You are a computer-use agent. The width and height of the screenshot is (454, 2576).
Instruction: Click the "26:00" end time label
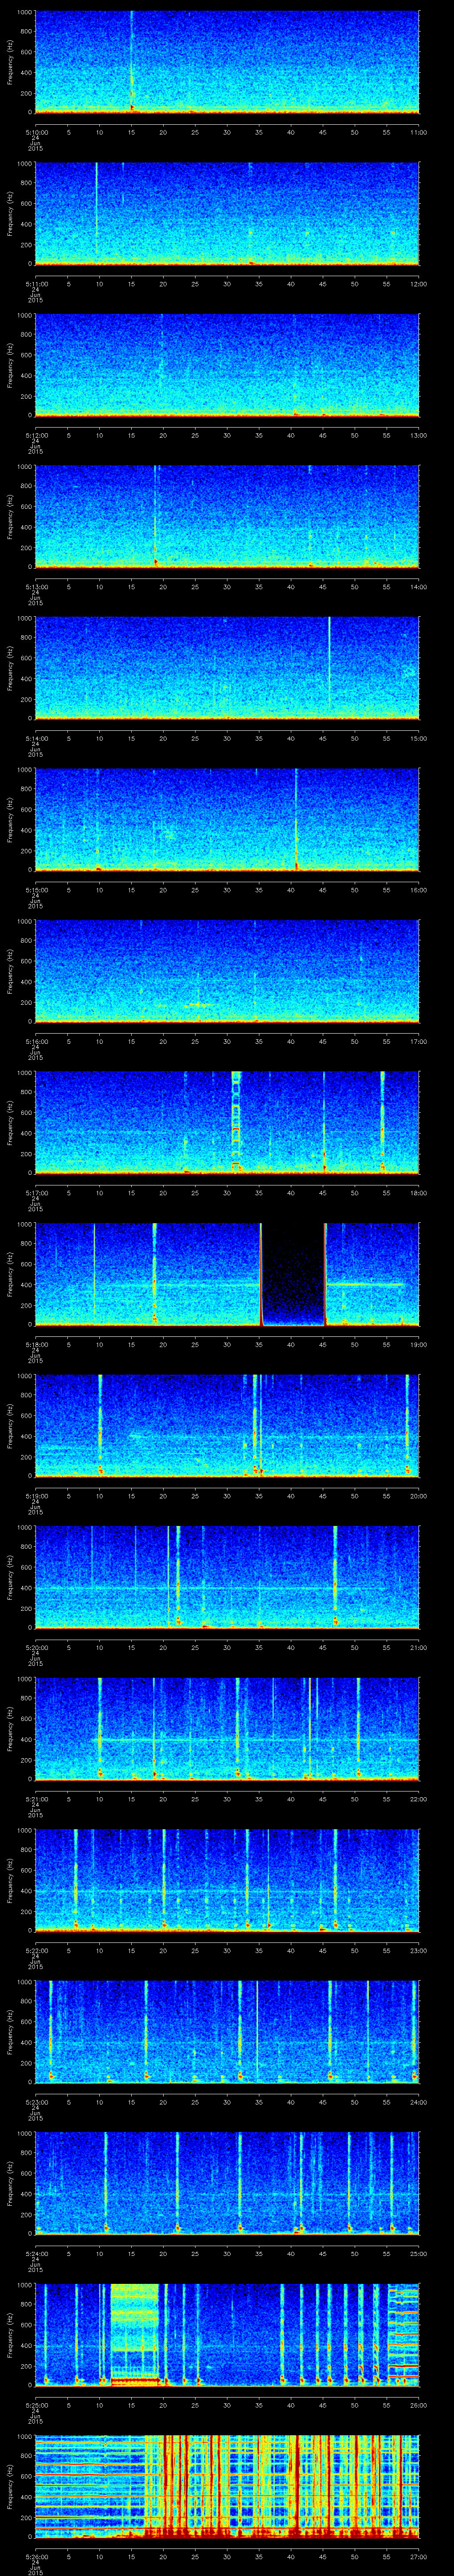(418, 2404)
